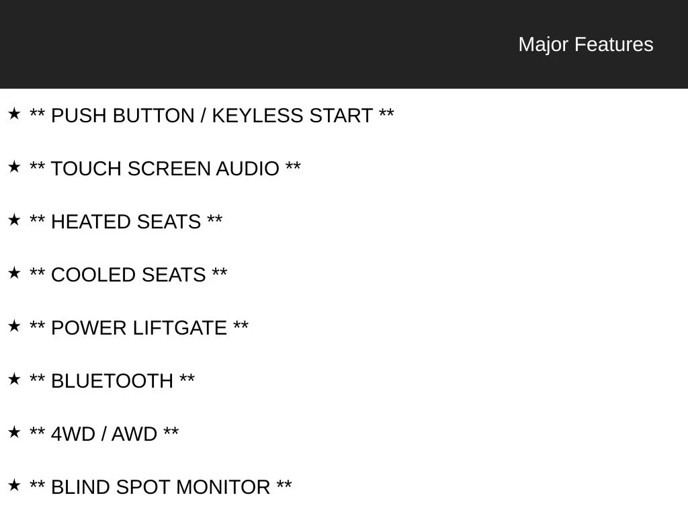Click BLIND SPOT MONITOR feature text
Image resolution: width=688 pixels, height=516 pixels.
pyautogui.click(x=161, y=488)
